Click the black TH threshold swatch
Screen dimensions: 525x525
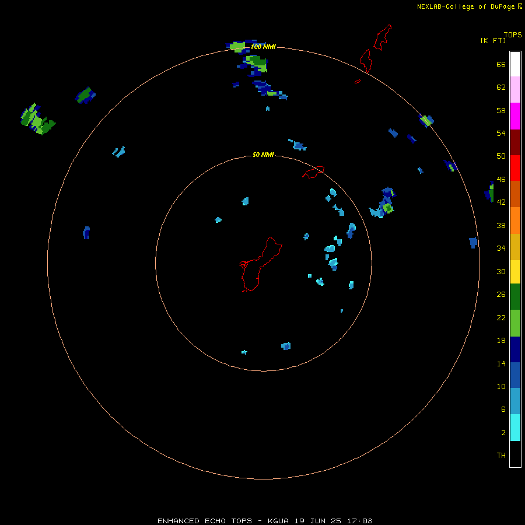(x=515, y=454)
